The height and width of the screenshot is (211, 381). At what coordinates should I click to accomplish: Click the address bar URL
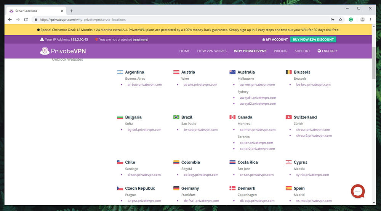tap(83, 20)
